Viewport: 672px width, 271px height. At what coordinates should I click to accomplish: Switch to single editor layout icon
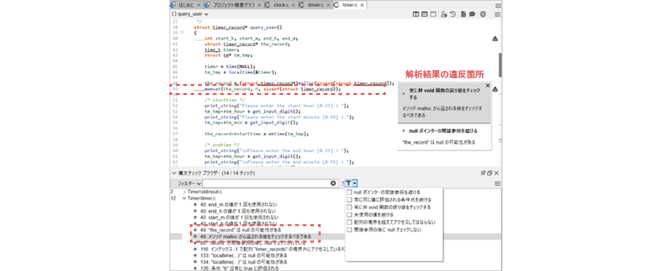(433, 14)
